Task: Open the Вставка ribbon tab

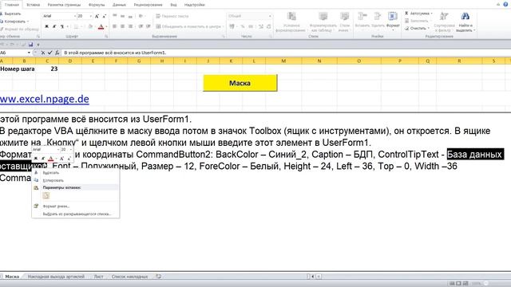Action: click(33, 5)
